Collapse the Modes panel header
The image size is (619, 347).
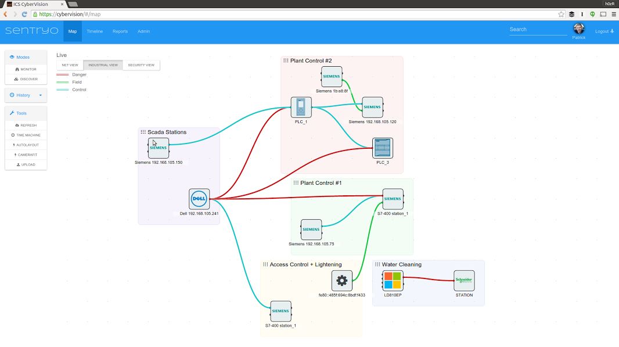click(x=26, y=58)
